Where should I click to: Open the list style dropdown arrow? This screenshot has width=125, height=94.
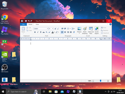pos(70,29)
